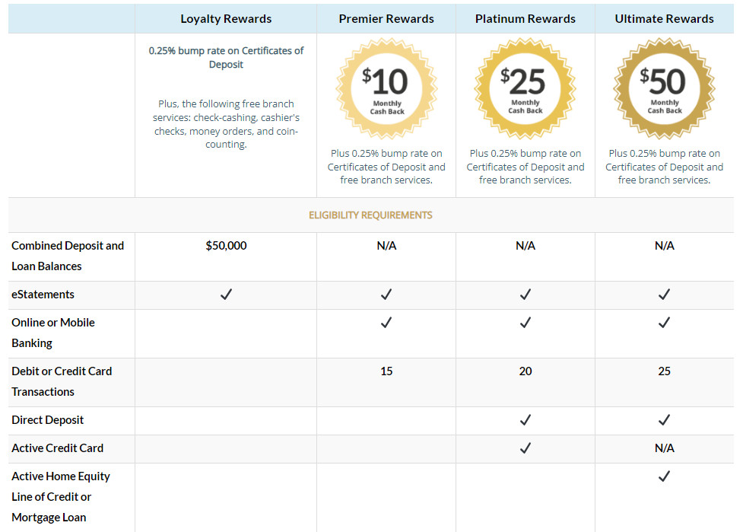Select the Platinum Rewards column header
This screenshot has width=743, height=532.
525,19
